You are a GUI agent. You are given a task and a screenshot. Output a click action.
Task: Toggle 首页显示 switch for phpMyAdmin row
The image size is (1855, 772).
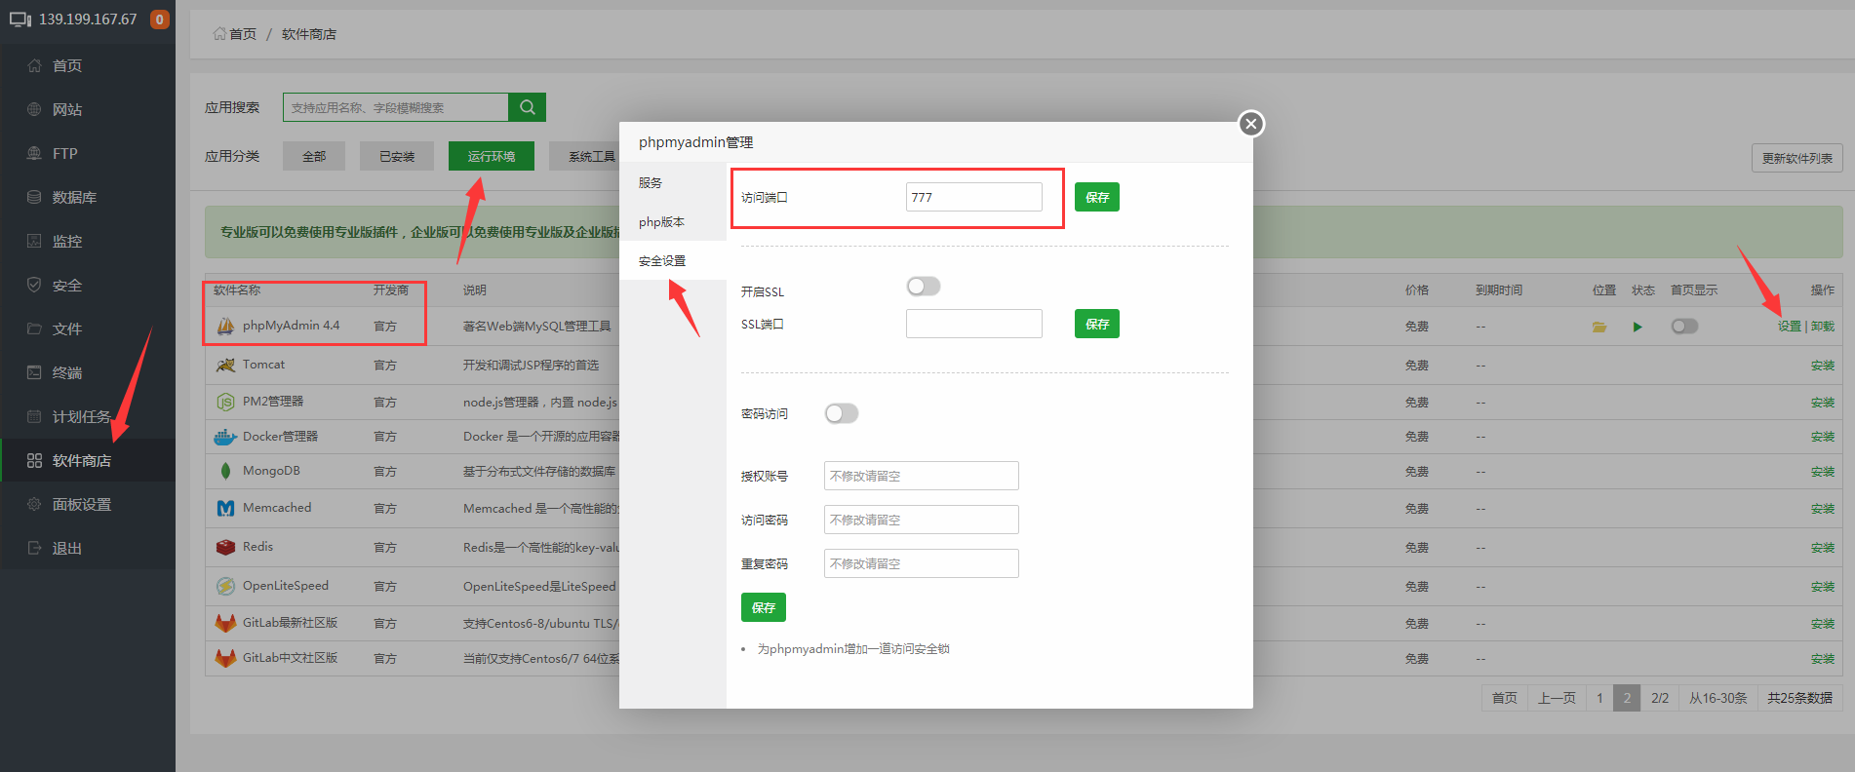point(1684,326)
